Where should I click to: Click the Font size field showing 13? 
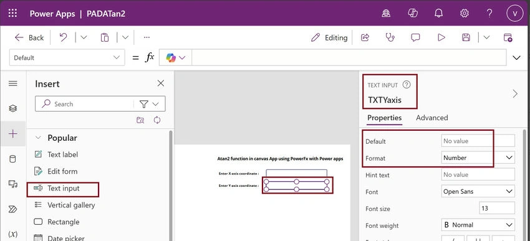[x=497, y=208]
